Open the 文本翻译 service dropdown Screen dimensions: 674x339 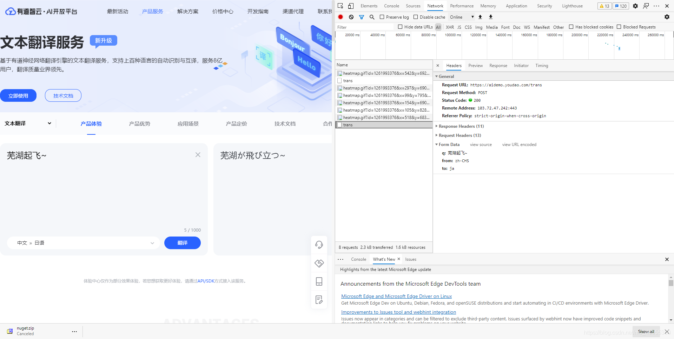coord(28,124)
